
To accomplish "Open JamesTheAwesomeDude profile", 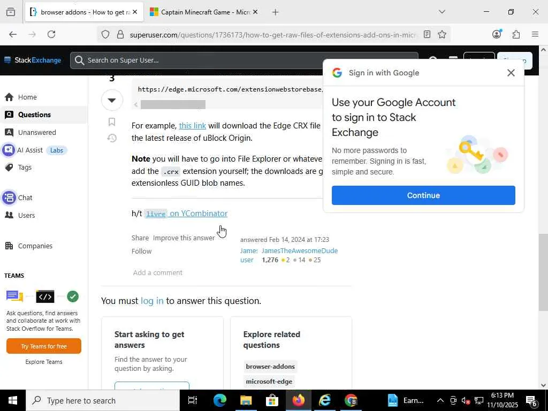I will point(300,250).
